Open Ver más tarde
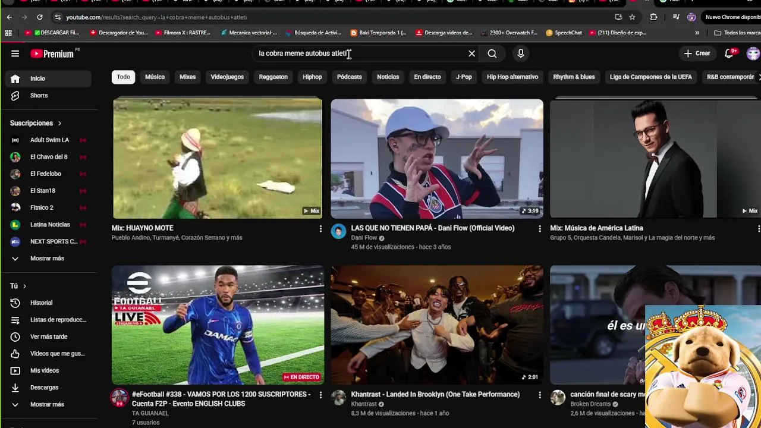The height and width of the screenshot is (428, 761). pyautogui.click(x=49, y=336)
